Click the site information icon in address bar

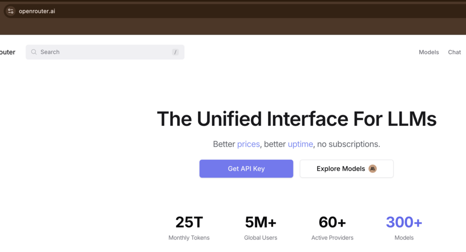point(10,11)
